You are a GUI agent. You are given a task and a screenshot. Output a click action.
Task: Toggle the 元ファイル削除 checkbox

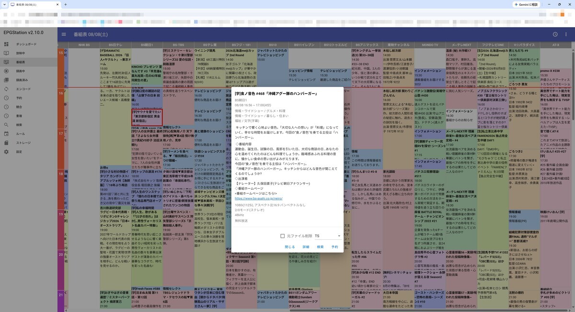[282, 236]
